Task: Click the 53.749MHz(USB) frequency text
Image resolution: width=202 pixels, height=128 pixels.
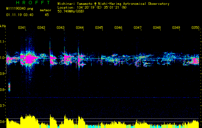Action: click(71, 11)
